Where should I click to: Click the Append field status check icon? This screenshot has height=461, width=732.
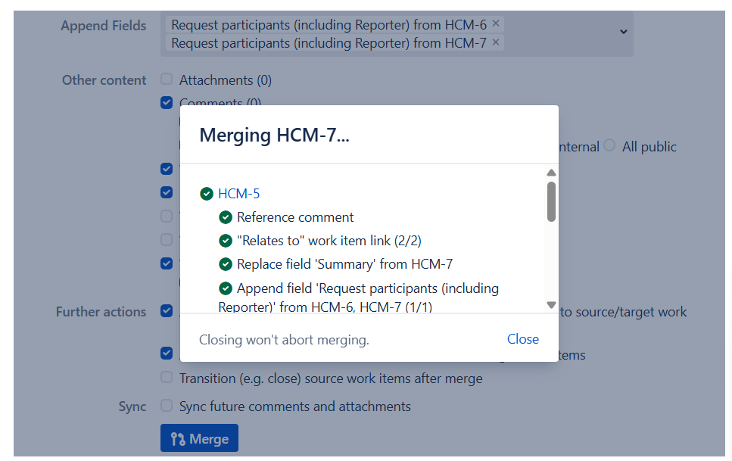tap(226, 288)
